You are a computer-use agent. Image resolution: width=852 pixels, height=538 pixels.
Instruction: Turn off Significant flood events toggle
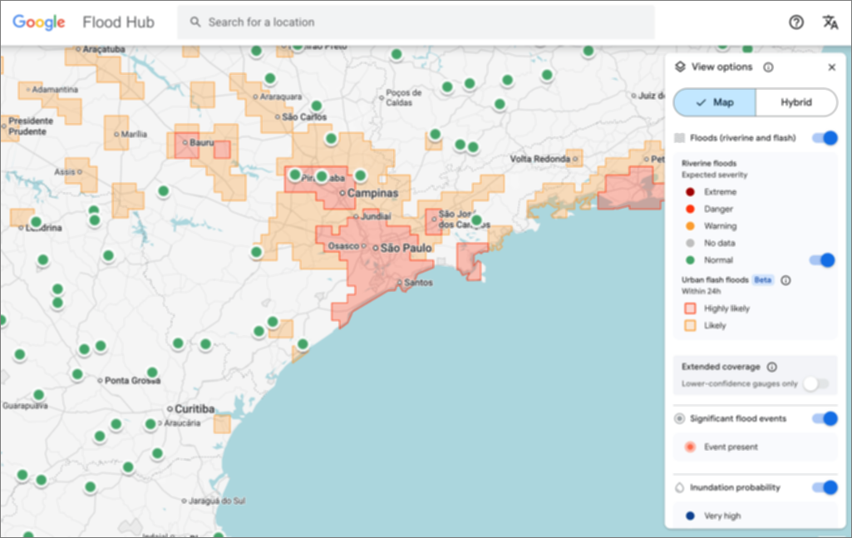(824, 418)
